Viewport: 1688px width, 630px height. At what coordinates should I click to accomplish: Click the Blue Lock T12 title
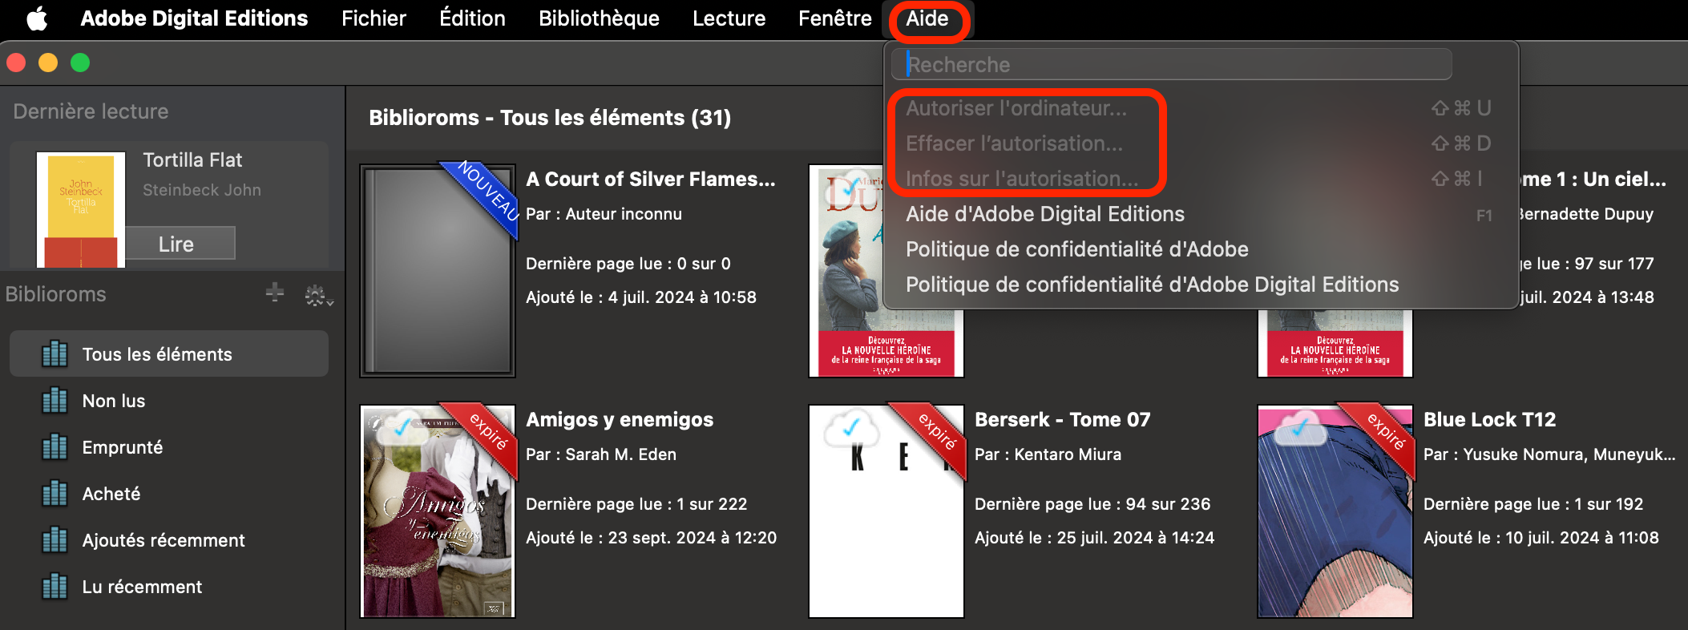[1490, 420]
